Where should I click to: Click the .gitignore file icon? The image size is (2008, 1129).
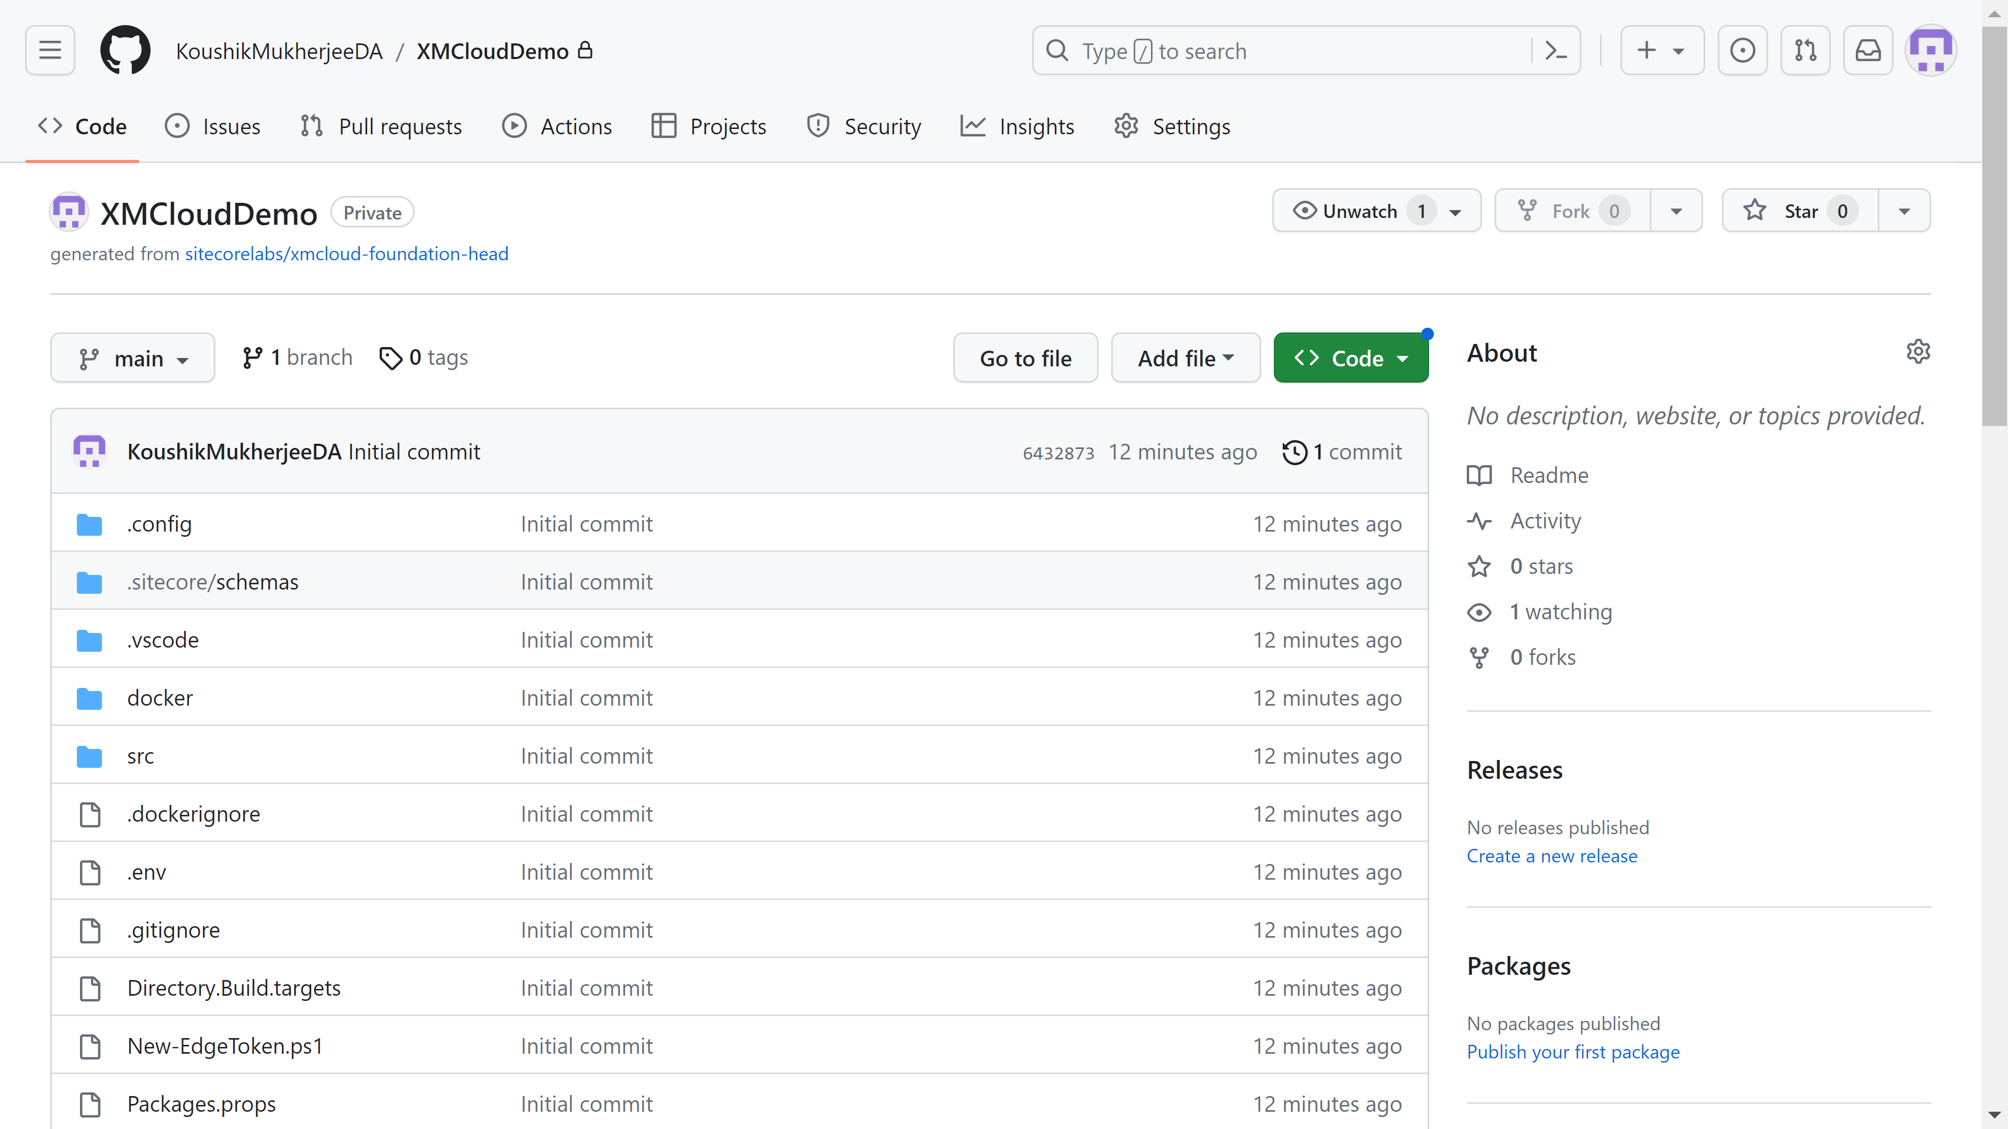90,930
